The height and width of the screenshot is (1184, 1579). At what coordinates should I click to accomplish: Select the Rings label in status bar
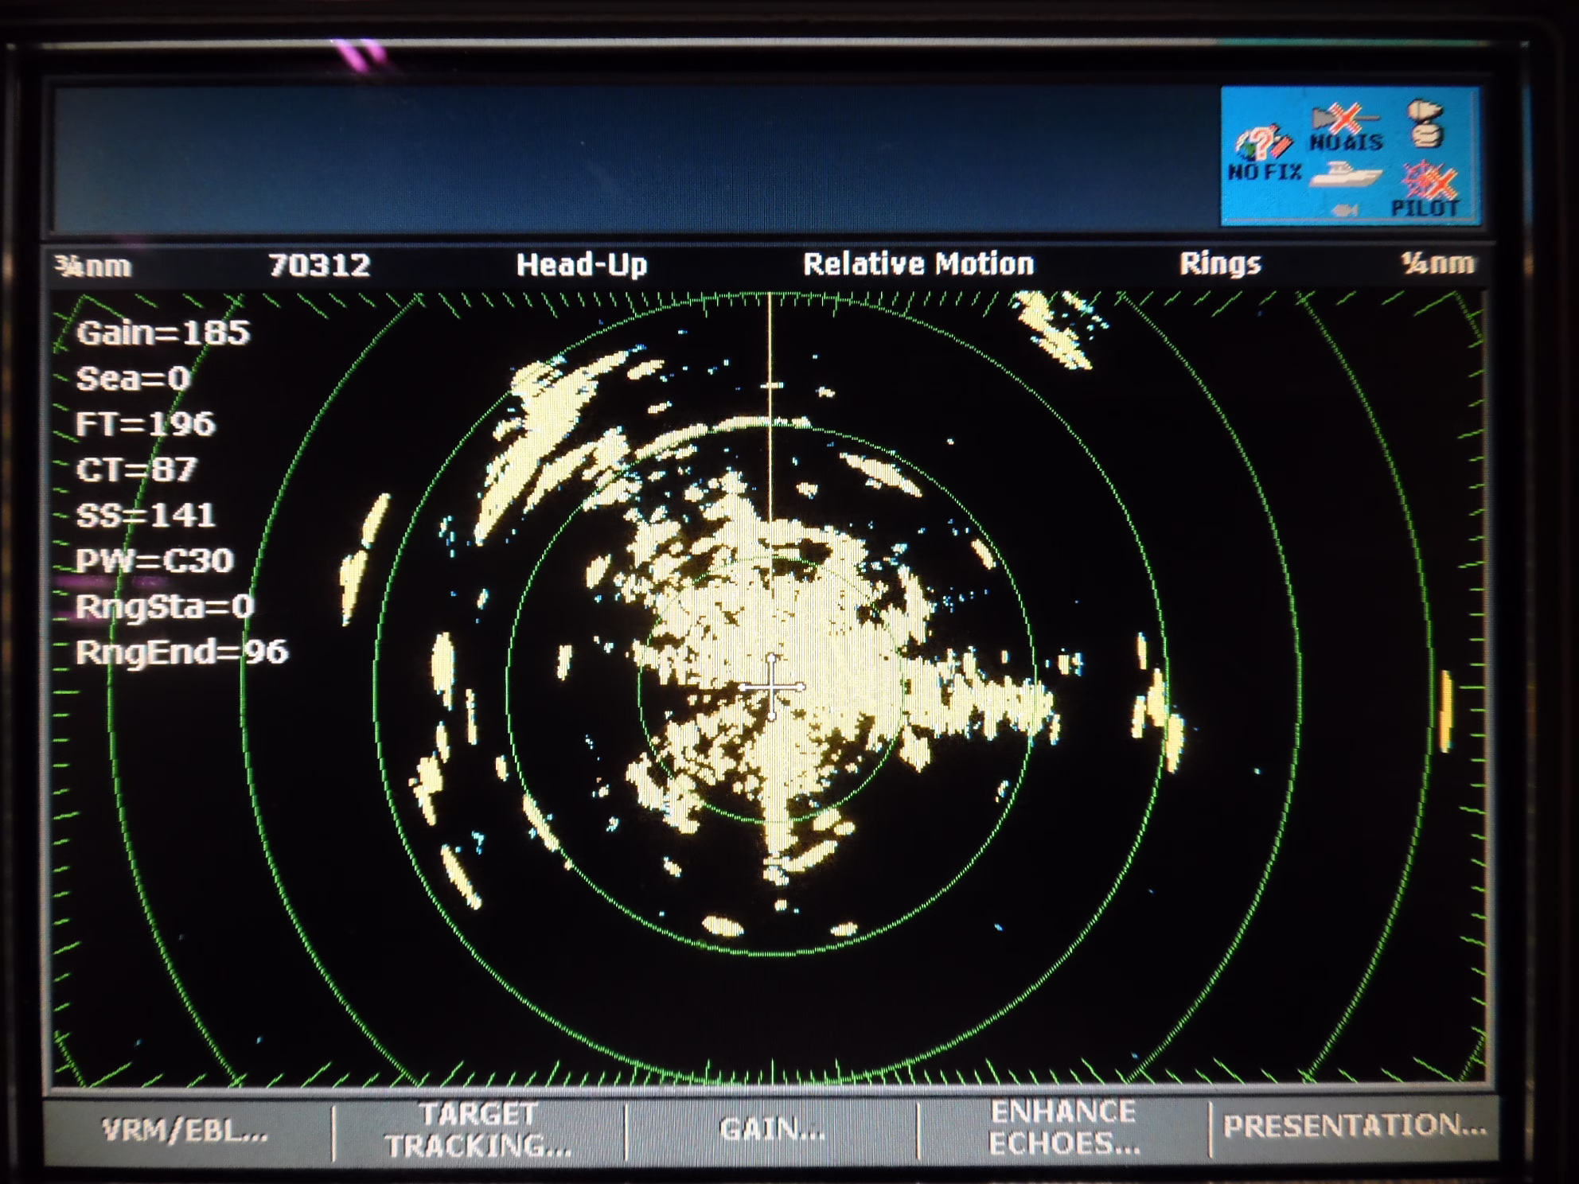pyautogui.click(x=1220, y=263)
